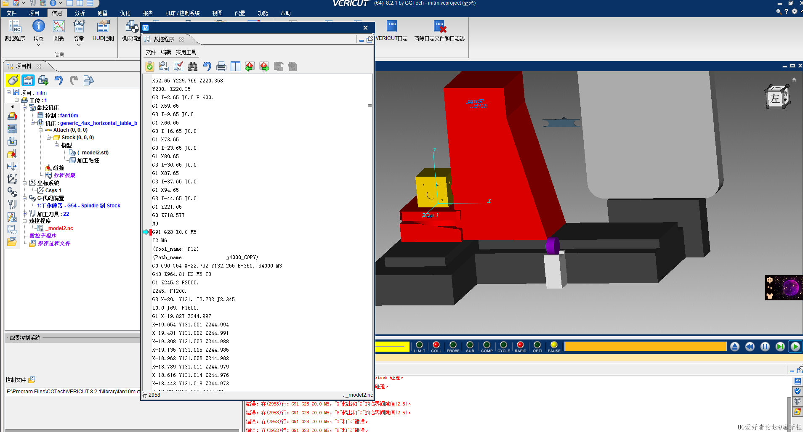
Task: Collapse the 坐标系统 tree node
Action: click(24, 183)
